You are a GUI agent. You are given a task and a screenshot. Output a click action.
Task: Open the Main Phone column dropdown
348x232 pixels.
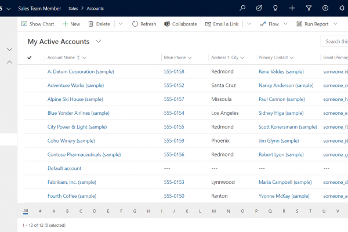coord(190,58)
